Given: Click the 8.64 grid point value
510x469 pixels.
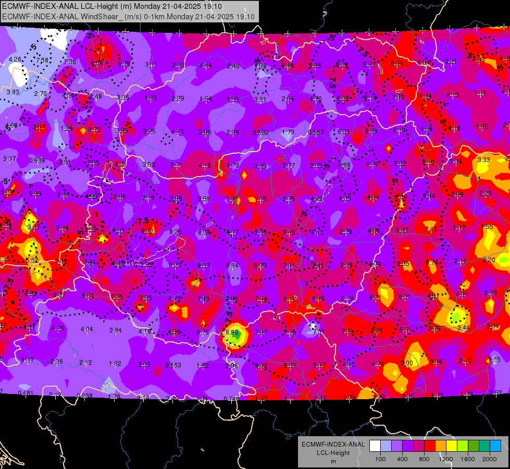Looking at the screenshot, I should 232,266.
